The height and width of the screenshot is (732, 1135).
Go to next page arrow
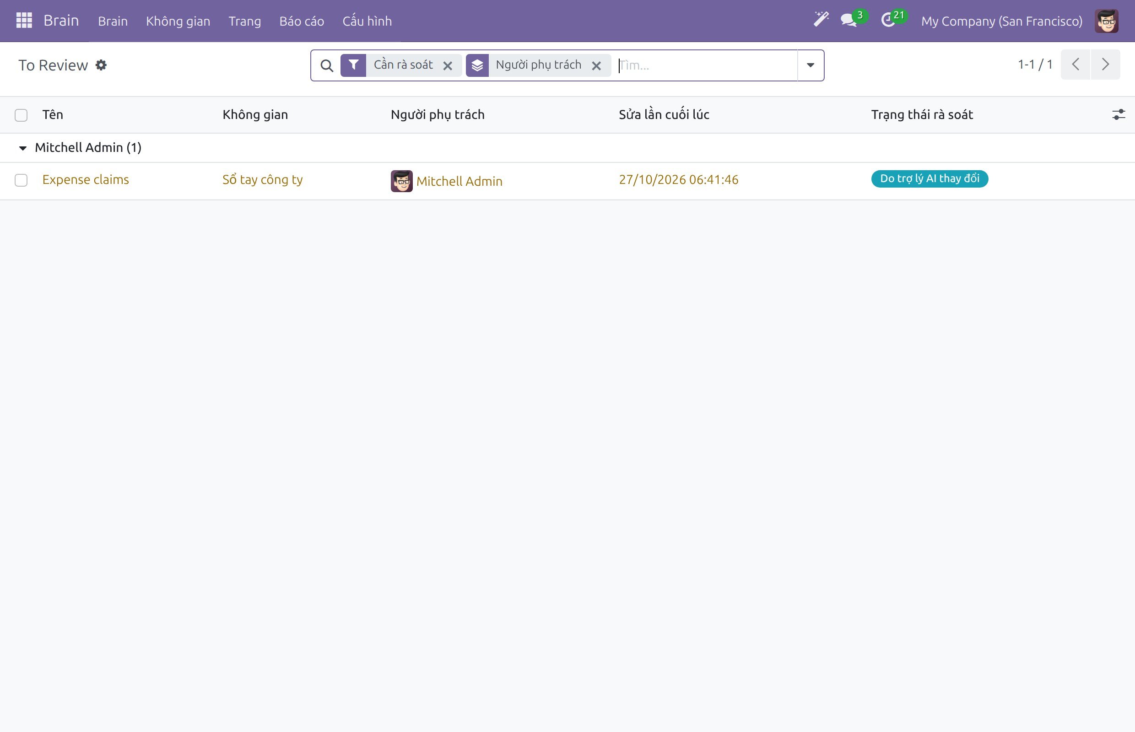coord(1105,64)
